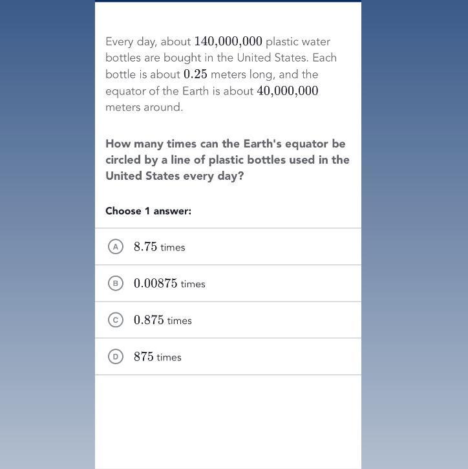Choose the "8.75 times" answer text
468x469 pixels.
tap(159, 246)
